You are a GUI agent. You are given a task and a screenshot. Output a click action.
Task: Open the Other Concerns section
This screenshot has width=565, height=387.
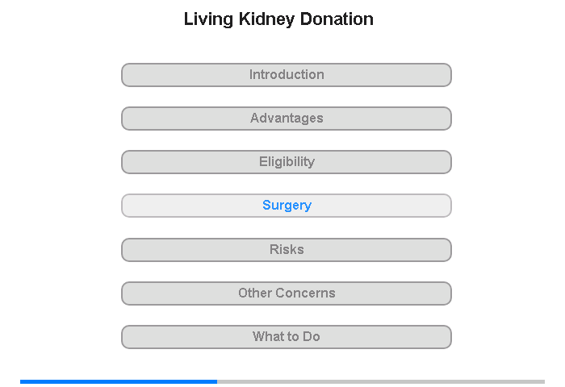pyautogui.click(x=287, y=293)
